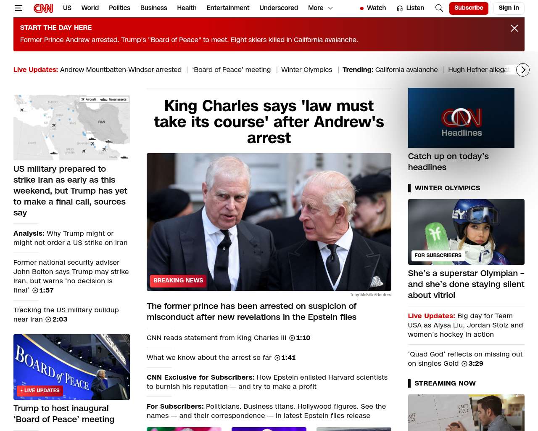
Task: Open the Underscored menu item
Action: pyautogui.click(x=279, y=8)
